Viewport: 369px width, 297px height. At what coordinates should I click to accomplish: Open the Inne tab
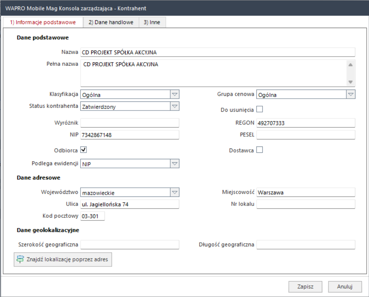[x=152, y=22]
